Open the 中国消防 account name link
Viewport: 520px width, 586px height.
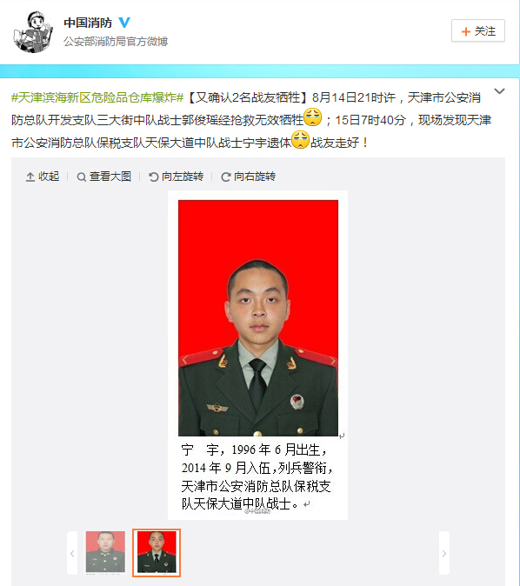[x=88, y=23]
